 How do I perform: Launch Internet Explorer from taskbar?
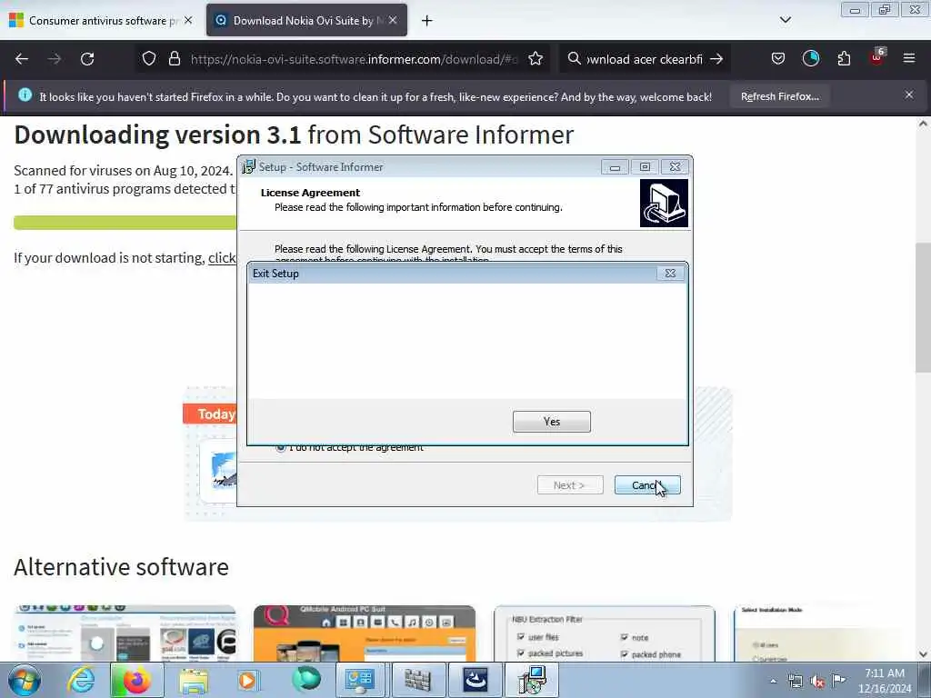pos(80,680)
